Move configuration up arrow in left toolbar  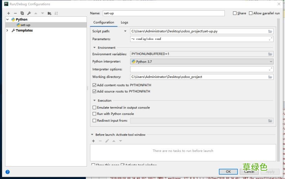(x=36, y=13)
